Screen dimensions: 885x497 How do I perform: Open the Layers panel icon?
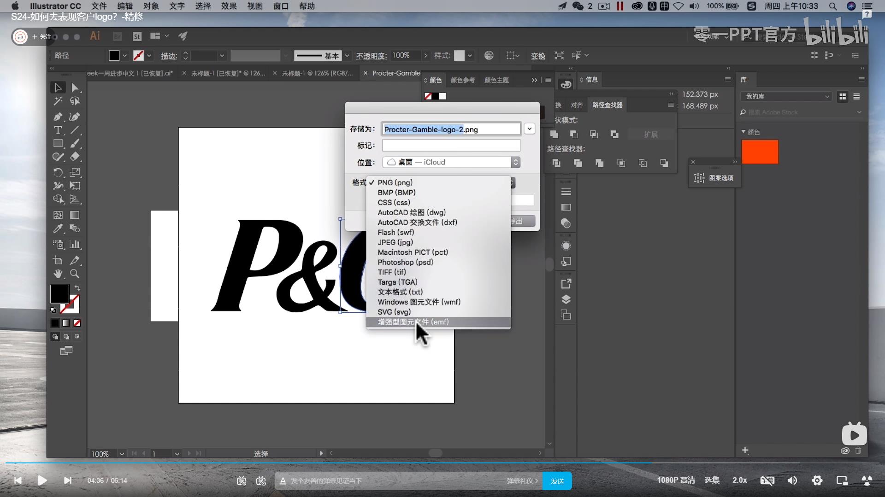coord(566,299)
